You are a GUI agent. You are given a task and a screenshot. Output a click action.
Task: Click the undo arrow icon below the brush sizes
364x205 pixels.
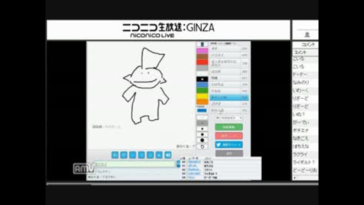202,147
